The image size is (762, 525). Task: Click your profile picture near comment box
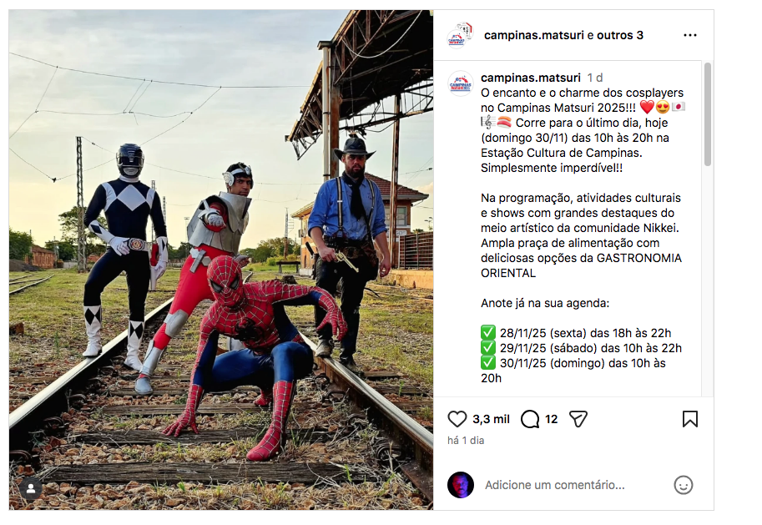(460, 485)
